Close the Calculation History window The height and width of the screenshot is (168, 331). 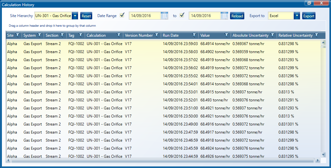coord(321,3)
